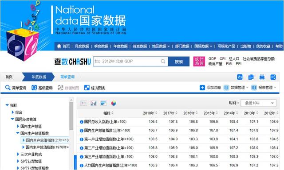Click the download data icon

[240, 77]
